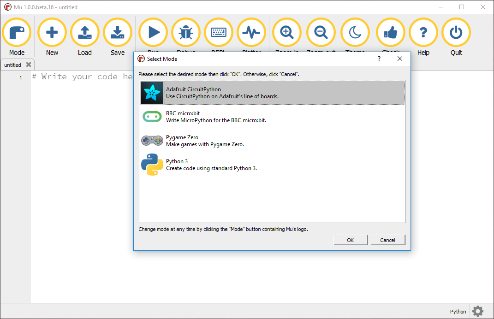Choose Pygame Zero mode
Screen dimensions: 494x319
pyautogui.click(x=272, y=141)
